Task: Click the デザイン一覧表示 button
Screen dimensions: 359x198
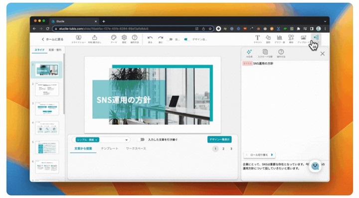Action: pyautogui.click(x=219, y=139)
